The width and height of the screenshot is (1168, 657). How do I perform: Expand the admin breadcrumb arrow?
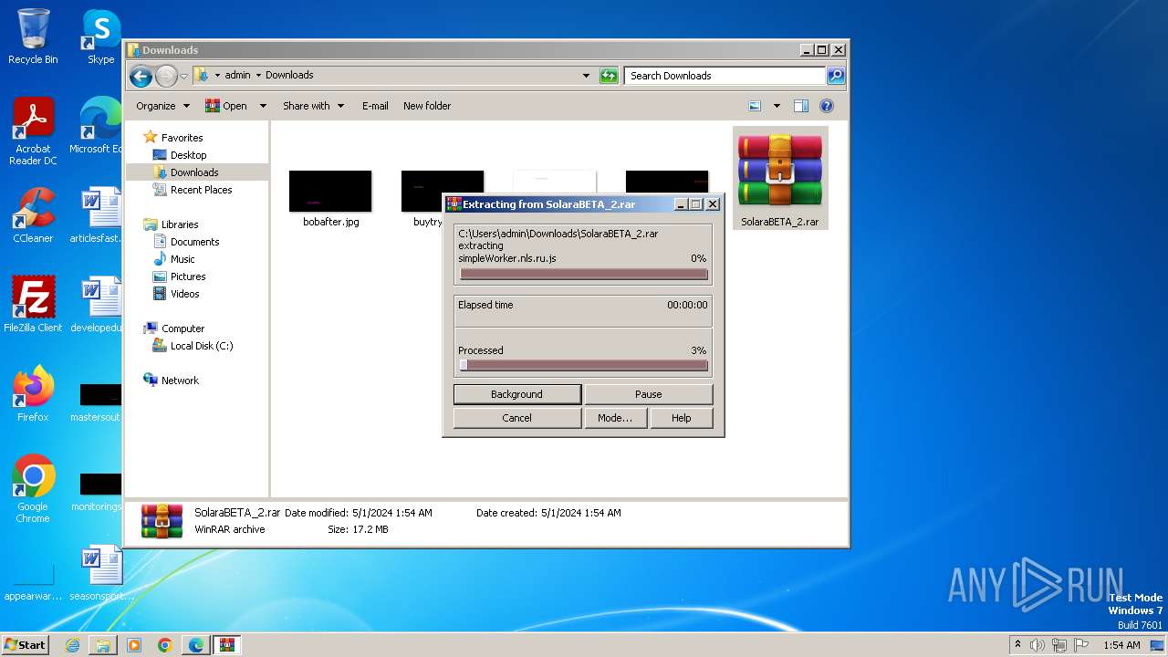pos(258,76)
